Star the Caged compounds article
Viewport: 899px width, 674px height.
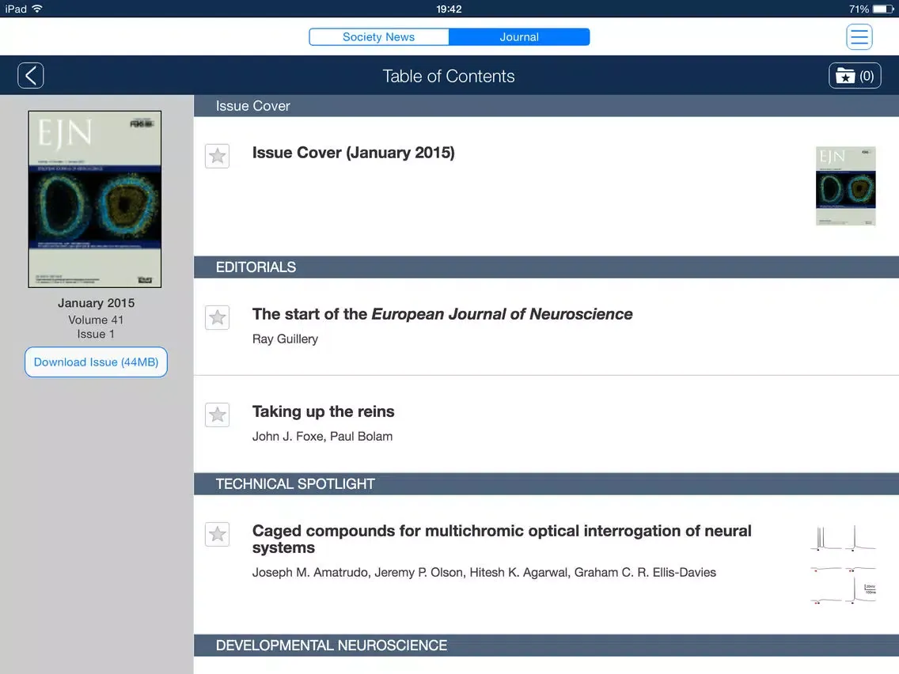(218, 534)
